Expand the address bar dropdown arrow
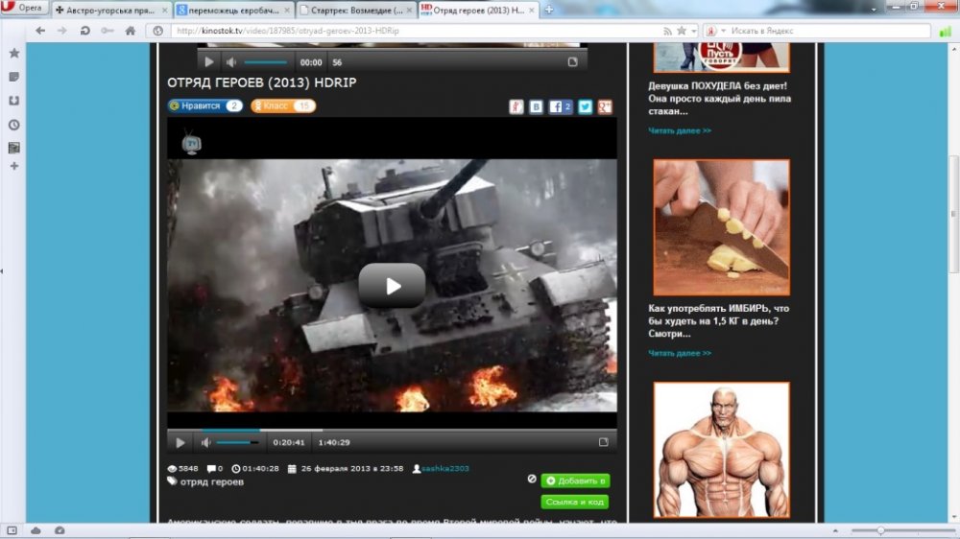Image resolution: width=960 pixels, height=539 pixels. [x=694, y=31]
